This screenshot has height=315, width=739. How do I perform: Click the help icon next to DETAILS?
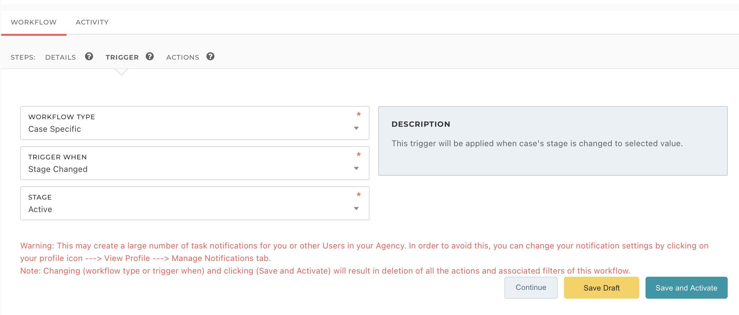(89, 56)
